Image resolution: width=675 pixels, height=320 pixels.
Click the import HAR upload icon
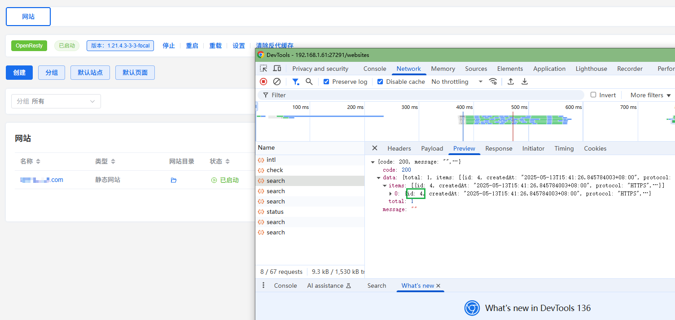(x=510, y=82)
